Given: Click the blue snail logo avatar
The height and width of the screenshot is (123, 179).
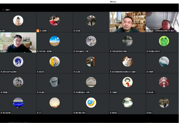Looking at the screenshot, I should coord(91,103).
